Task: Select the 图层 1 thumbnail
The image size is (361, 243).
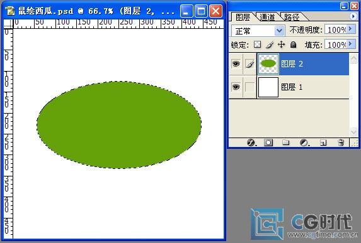Action: coord(268,87)
